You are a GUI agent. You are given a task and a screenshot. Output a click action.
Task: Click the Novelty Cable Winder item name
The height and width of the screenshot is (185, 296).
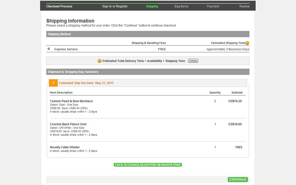pyautogui.click(x=65, y=147)
